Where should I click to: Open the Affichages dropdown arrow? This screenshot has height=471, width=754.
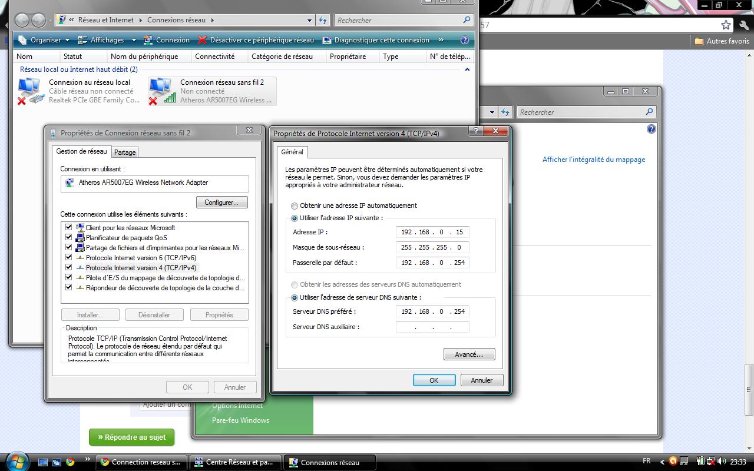click(134, 40)
